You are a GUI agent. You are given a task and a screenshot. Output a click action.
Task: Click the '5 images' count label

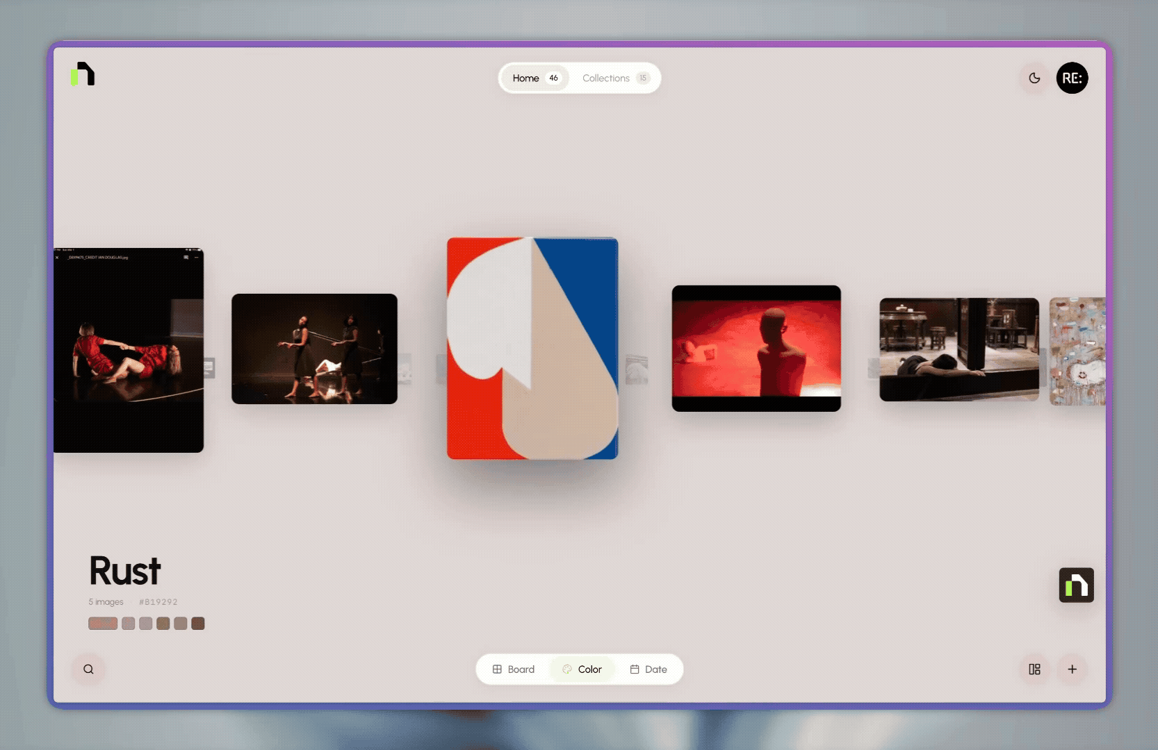point(106,602)
